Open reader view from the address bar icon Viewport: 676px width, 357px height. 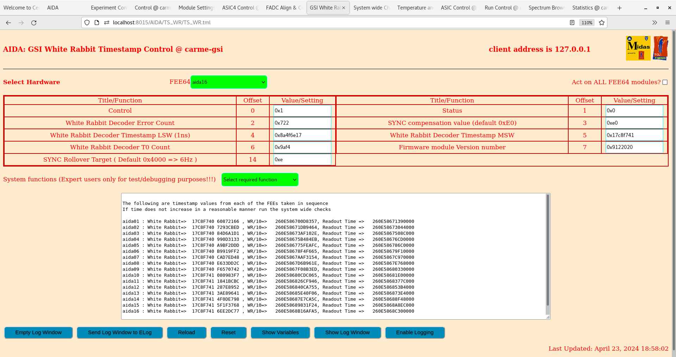tap(572, 23)
